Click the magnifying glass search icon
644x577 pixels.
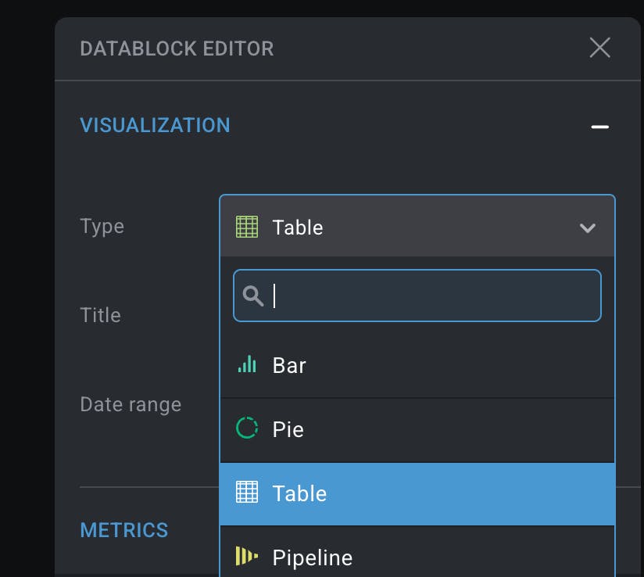(253, 296)
